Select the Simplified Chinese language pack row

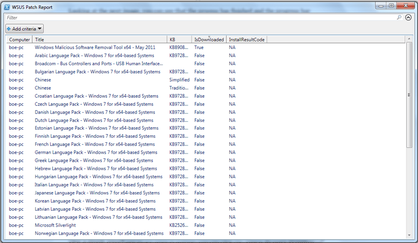pyautogui.click(x=43, y=80)
